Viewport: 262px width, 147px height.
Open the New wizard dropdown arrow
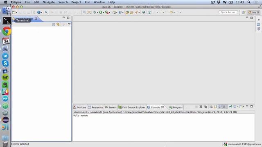tap(16, 13)
